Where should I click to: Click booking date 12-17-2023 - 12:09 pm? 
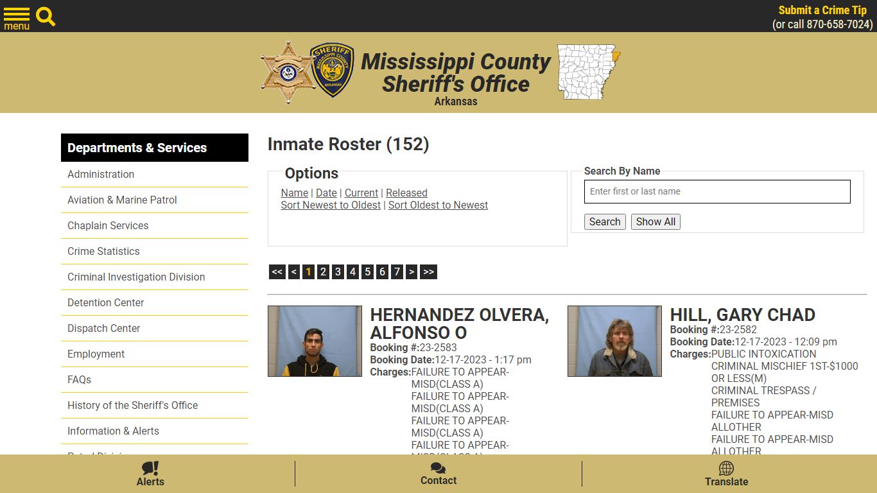point(786,342)
